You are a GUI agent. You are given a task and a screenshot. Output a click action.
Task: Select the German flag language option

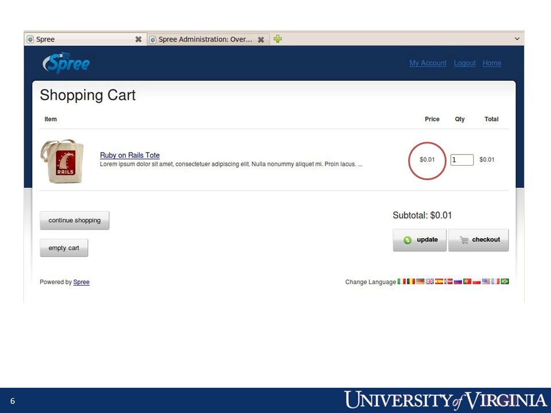[420, 281]
